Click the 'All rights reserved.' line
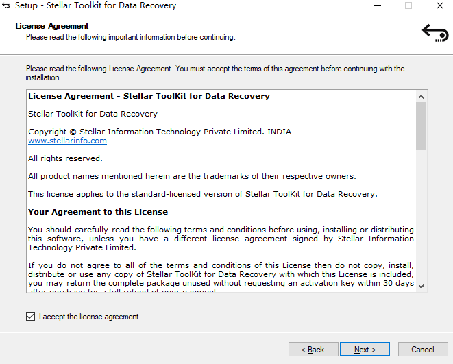The image size is (453, 364). pos(65,158)
